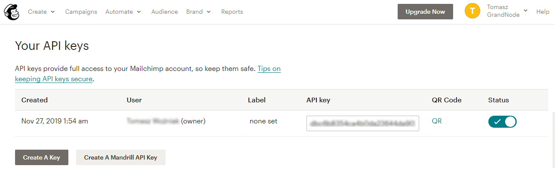Open the Tomasz GrandNode account menu

[507, 12]
